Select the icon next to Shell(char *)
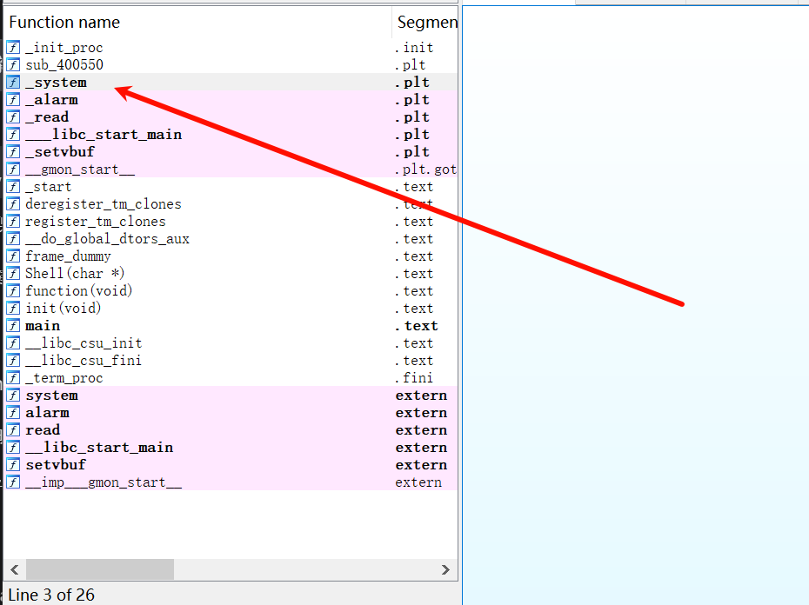The height and width of the screenshot is (605, 809). click(13, 273)
